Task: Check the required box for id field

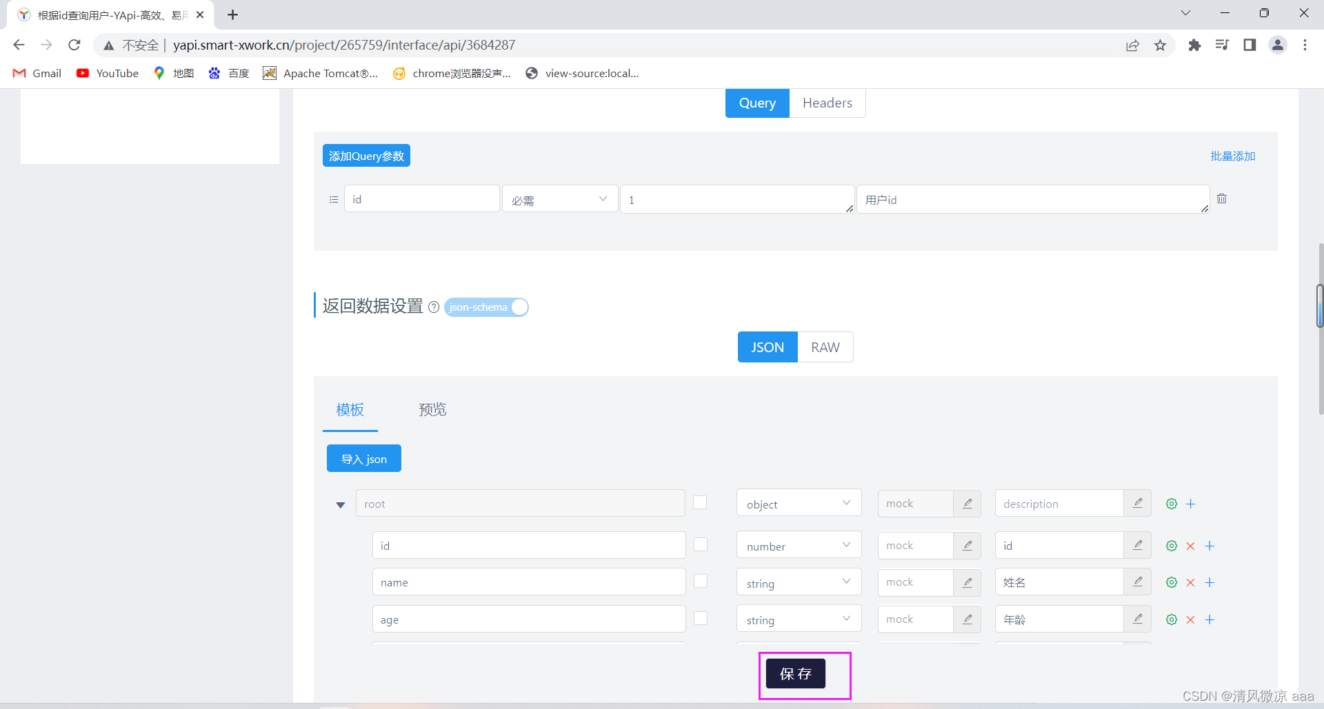Action: coord(700,544)
